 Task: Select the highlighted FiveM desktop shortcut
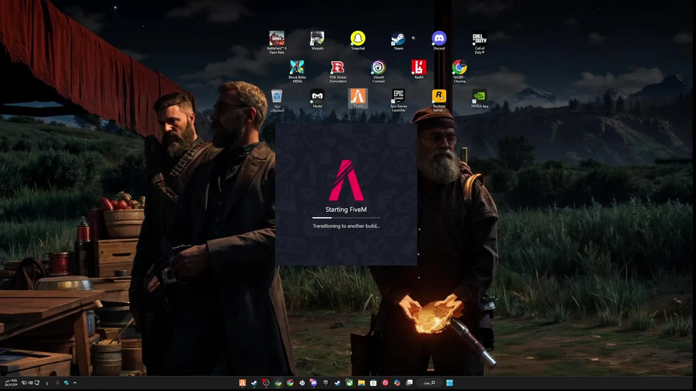click(358, 99)
